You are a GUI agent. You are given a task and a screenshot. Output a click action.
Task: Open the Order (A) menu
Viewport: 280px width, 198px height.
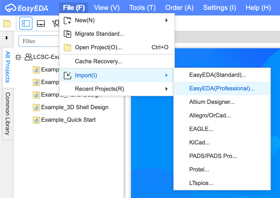(179, 8)
